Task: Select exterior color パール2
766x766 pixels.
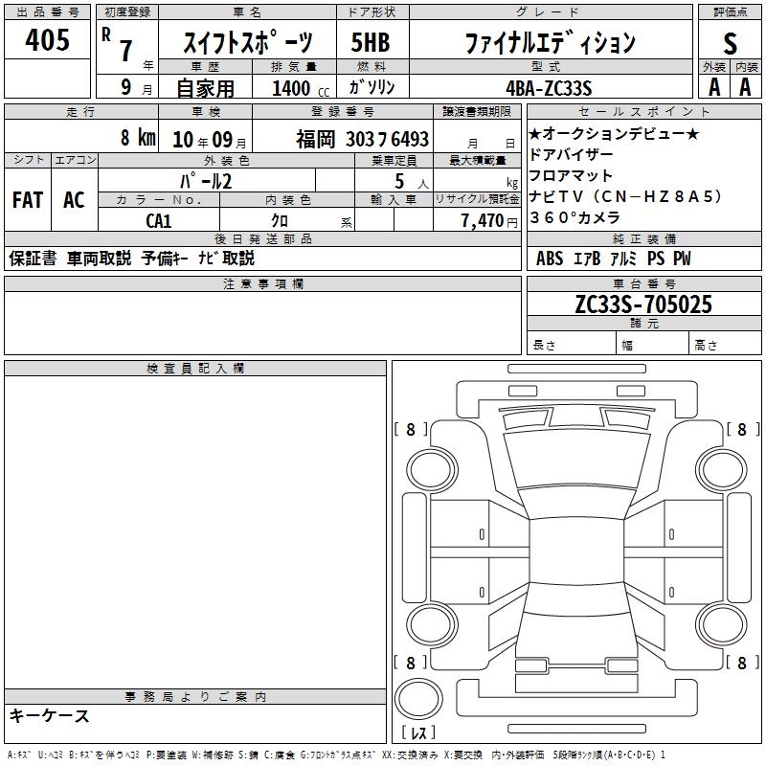Action: coord(206,181)
